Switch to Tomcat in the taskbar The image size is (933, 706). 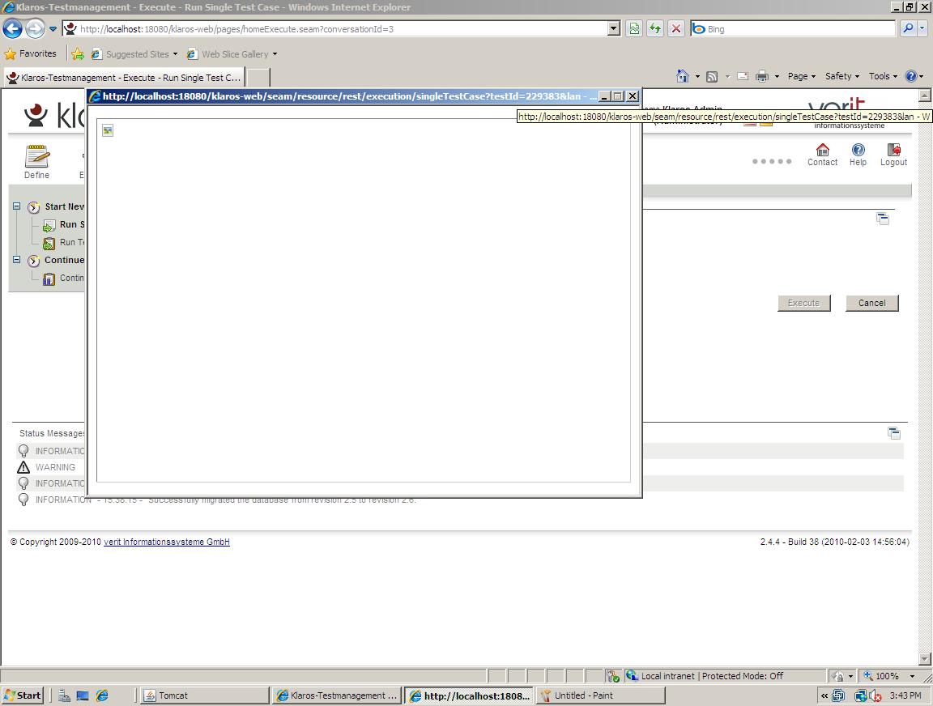pyautogui.click(x=205, y=695)
